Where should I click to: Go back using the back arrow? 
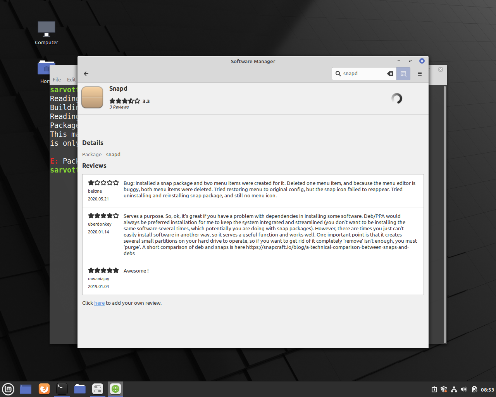pyautogui.click(x=86, y=74)
